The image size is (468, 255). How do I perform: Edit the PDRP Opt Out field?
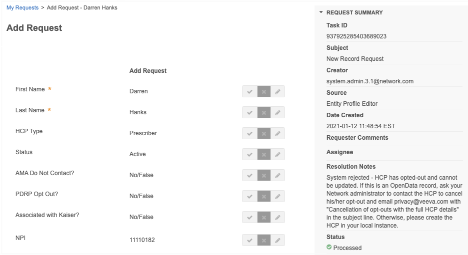(x=277, y=197)
